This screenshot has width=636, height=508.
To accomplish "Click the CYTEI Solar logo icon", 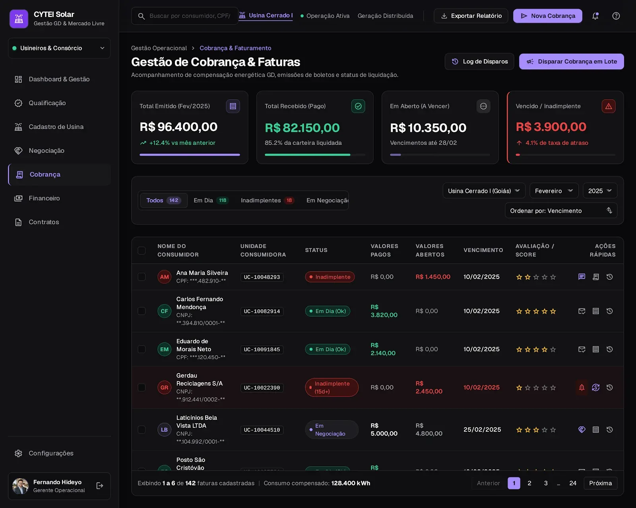I will tap(19, 19).
